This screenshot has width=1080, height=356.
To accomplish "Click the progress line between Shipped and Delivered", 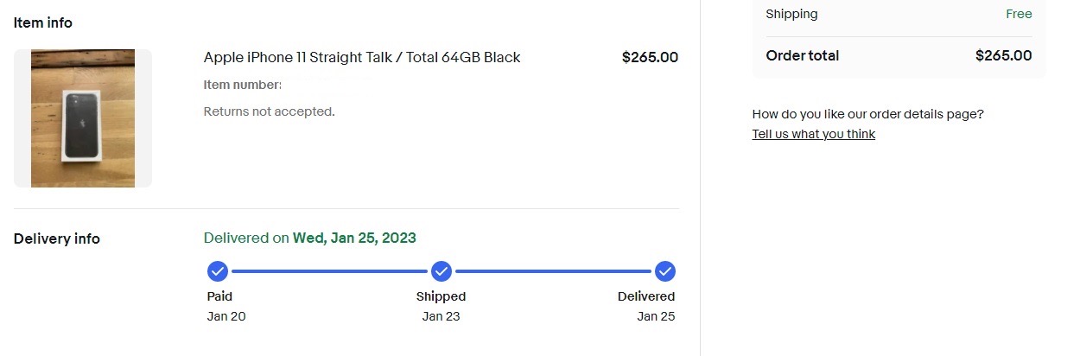I will (553, 271).
